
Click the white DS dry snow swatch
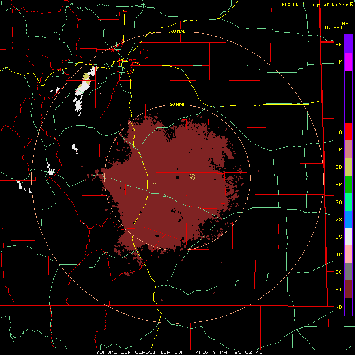coord(348,237)
